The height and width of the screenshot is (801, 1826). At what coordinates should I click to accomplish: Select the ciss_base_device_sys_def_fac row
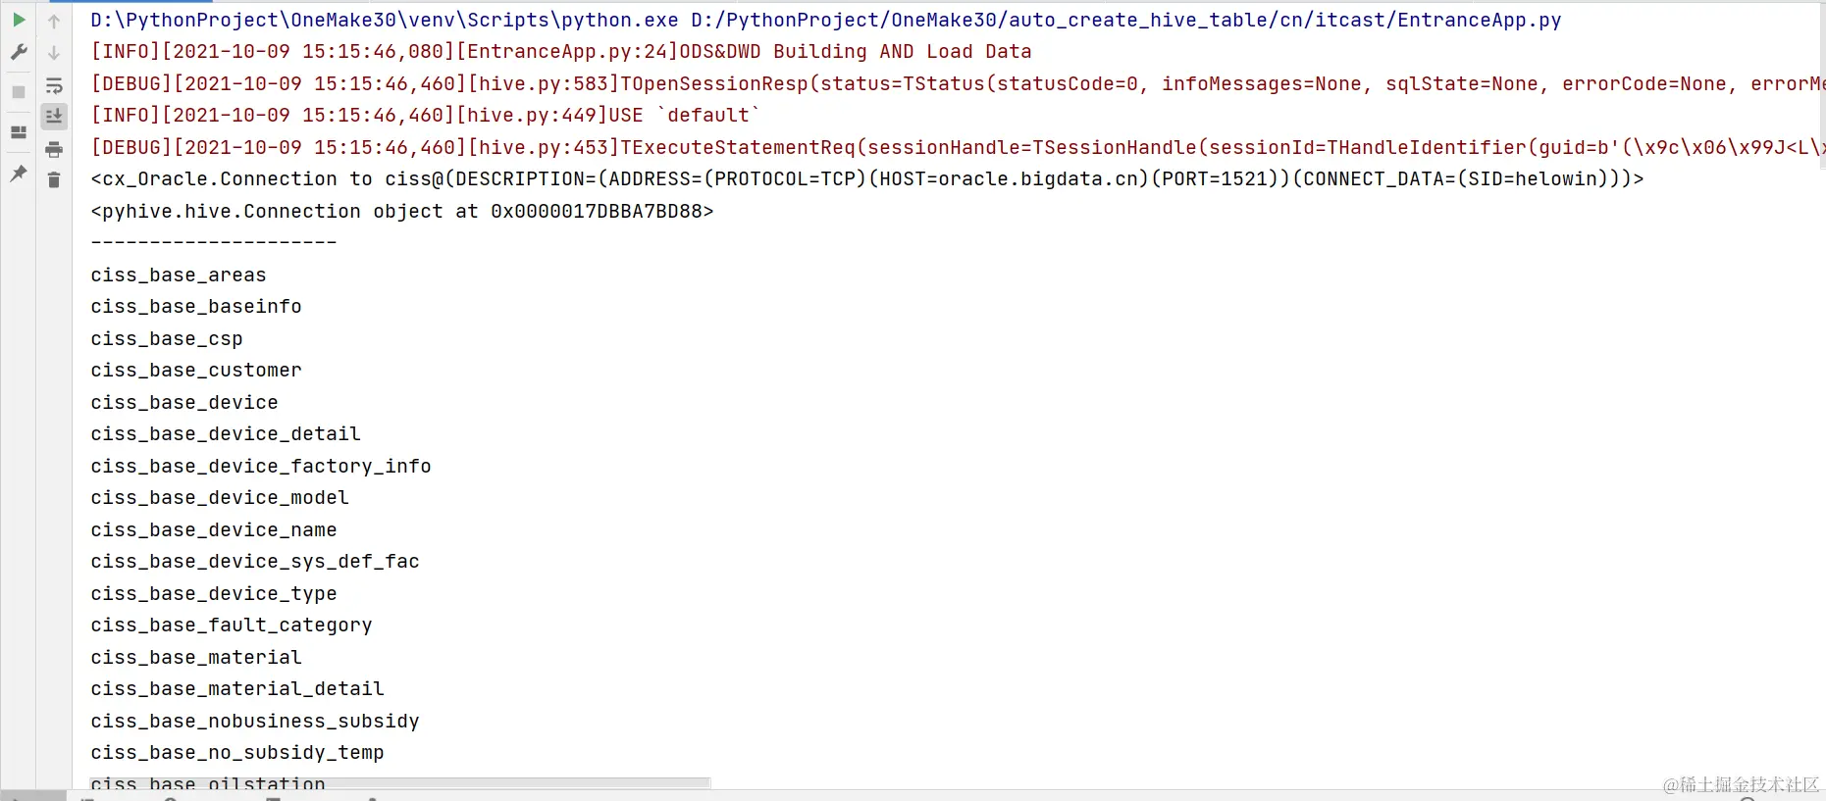point(255,561)
